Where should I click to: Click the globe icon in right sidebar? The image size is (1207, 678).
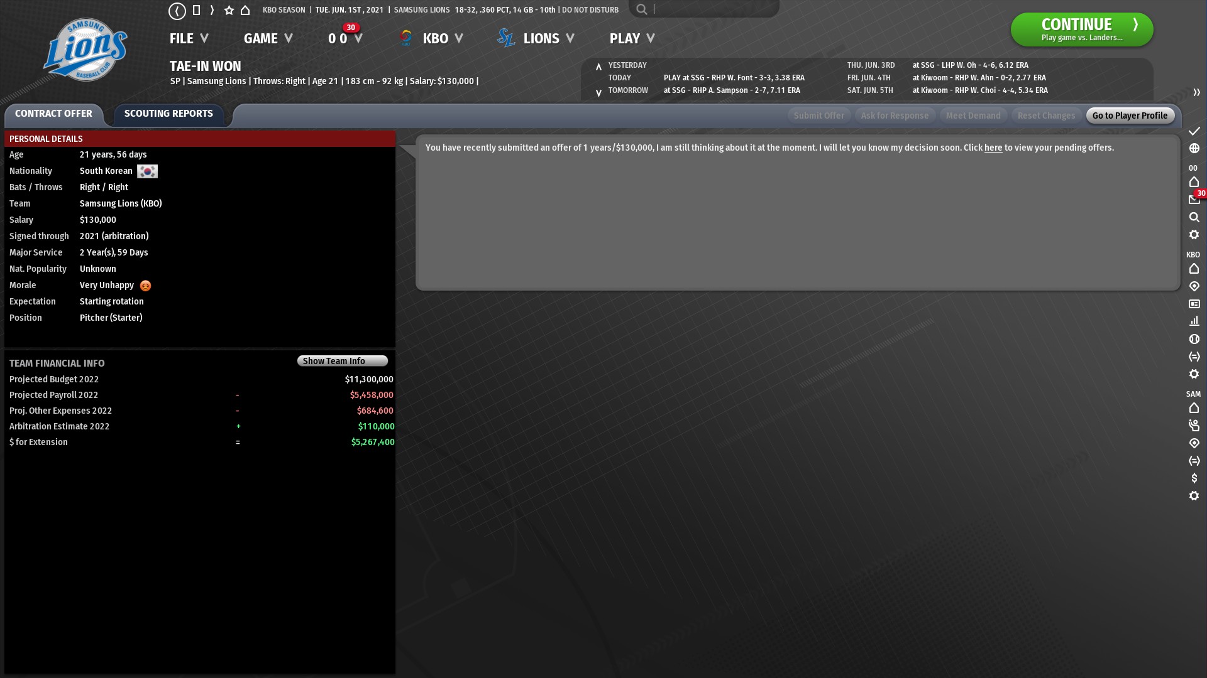1194,149
